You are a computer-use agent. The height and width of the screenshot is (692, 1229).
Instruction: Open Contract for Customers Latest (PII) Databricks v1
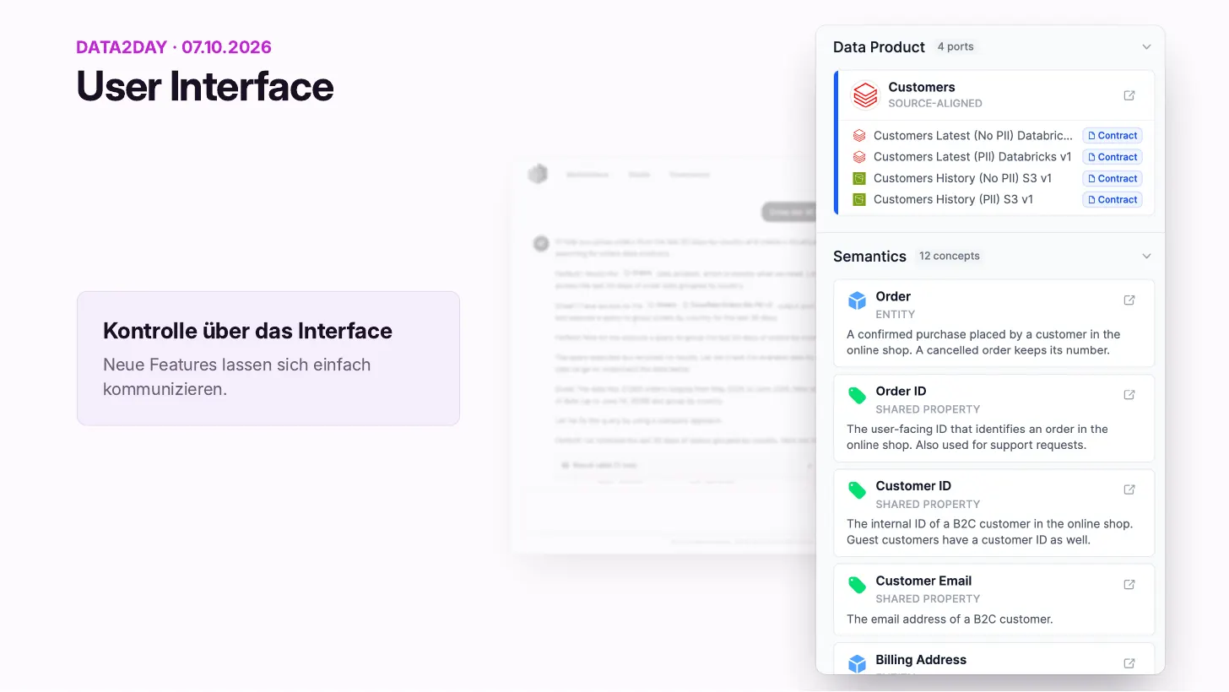1113,157
